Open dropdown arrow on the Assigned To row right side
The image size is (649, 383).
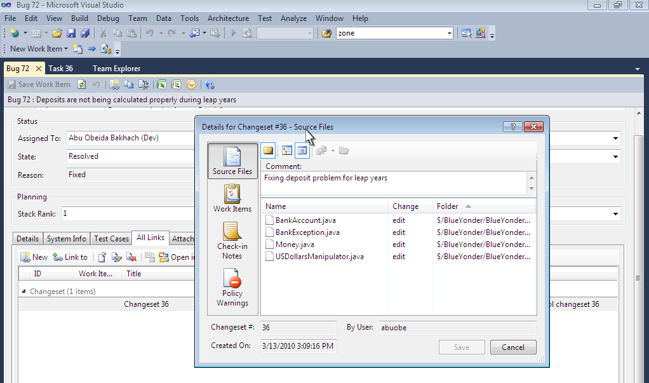point(615,138)
